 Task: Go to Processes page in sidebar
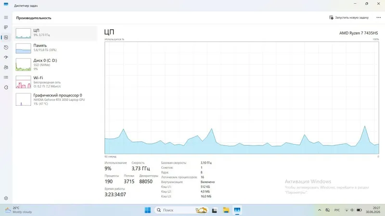pyautogui.click(x=6, y=27)
